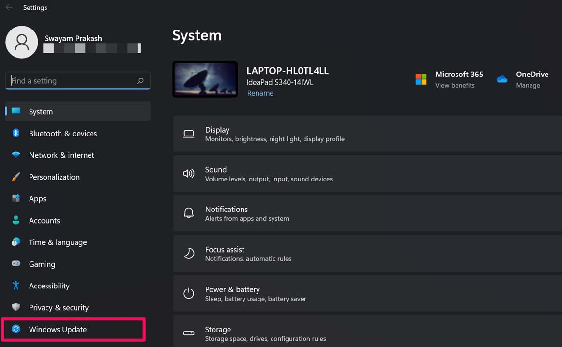The width and height of the screenshot is (562, 347).
Task: Click the user profile avatar
Action: tap(21, 42)
